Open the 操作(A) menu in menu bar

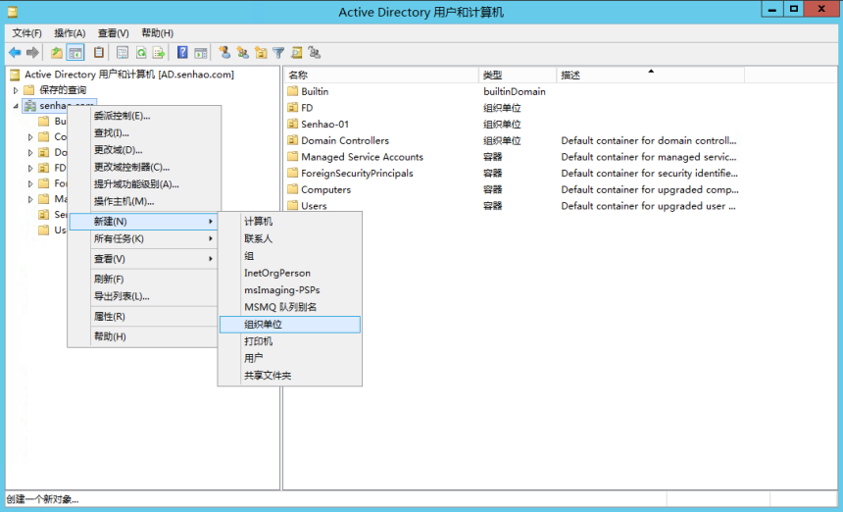click(x=70, y=32)
